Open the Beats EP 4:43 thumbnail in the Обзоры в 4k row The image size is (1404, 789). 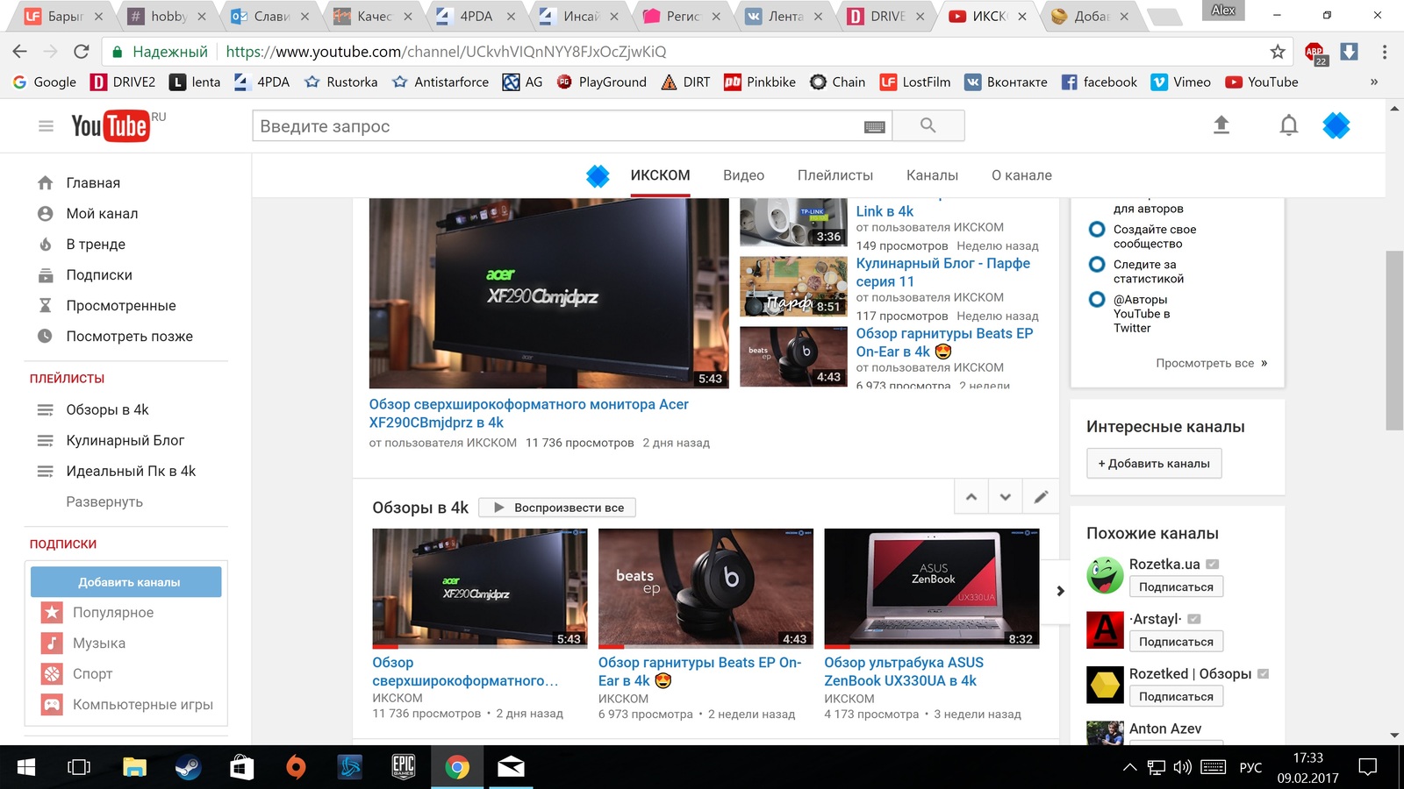pos(706,588)
